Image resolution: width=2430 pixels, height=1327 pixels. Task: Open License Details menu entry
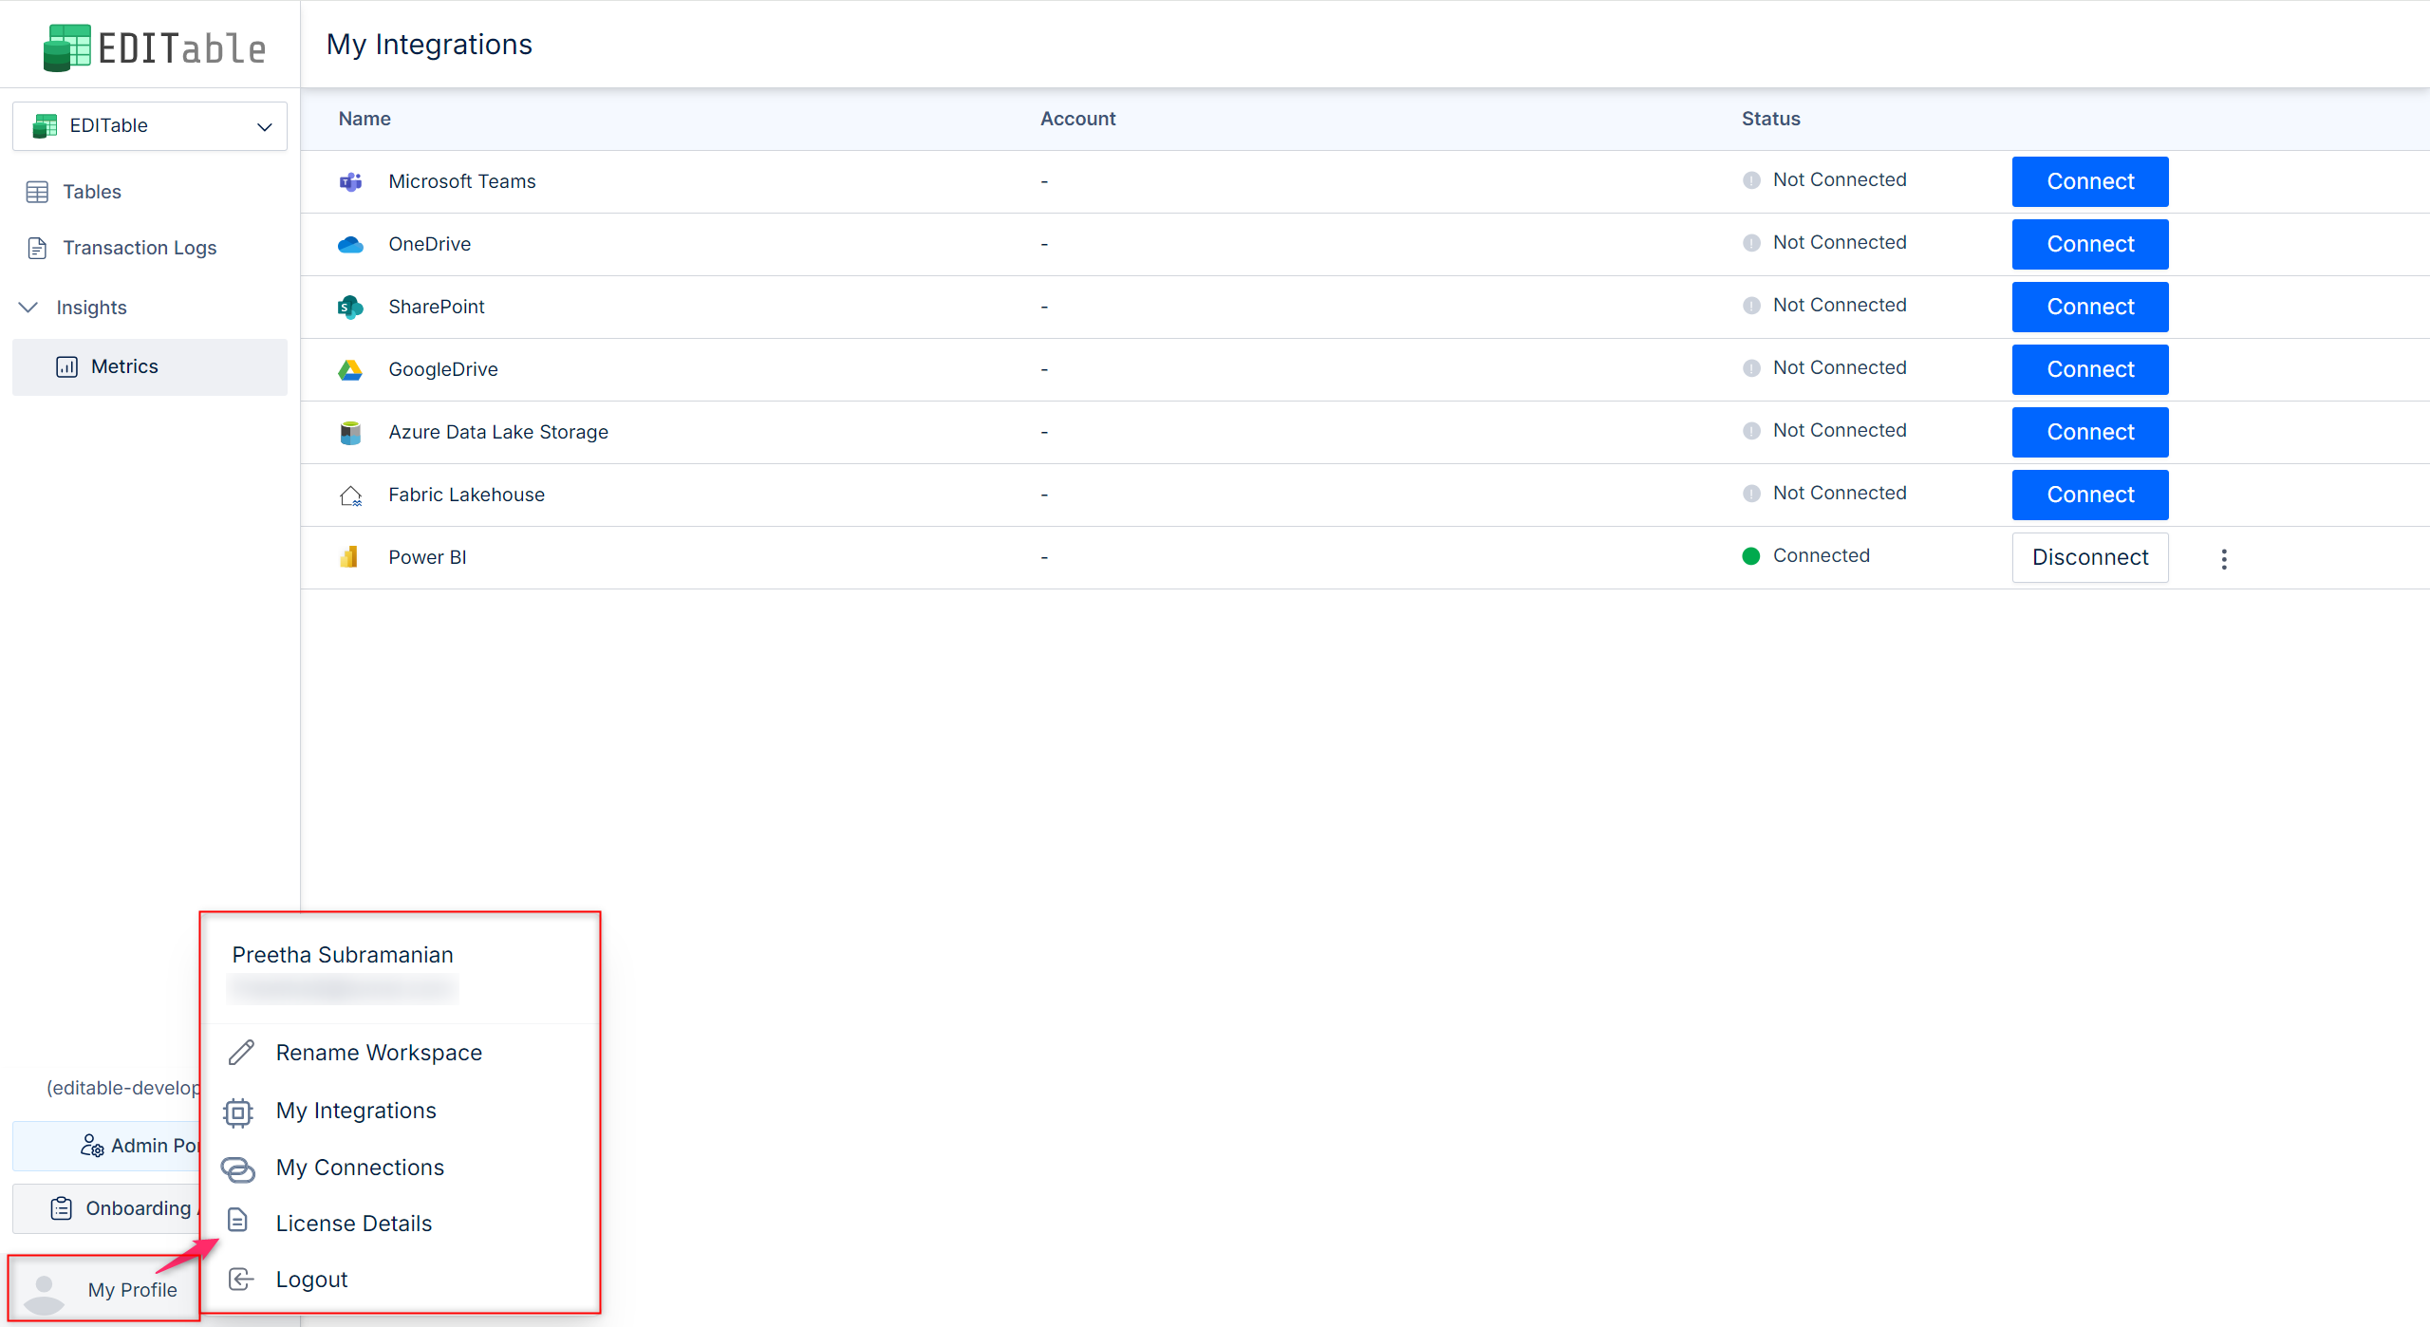click(353, 1224)
